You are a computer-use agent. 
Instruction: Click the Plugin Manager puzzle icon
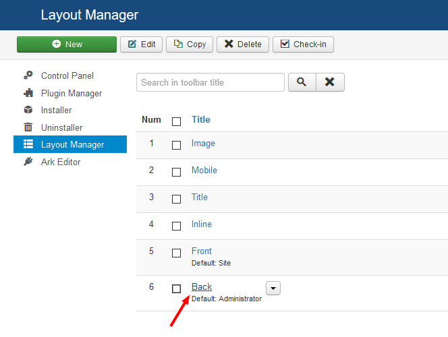tap(28, 93)
